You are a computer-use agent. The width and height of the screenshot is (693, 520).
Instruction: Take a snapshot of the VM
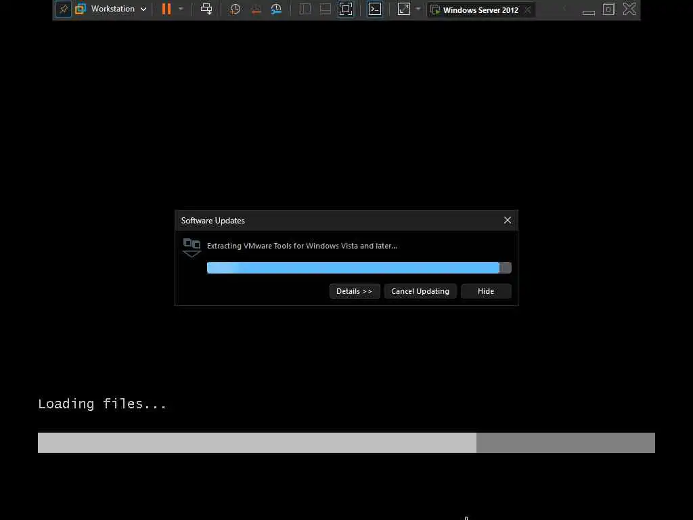pyautogui.click(x=235, y=9)
